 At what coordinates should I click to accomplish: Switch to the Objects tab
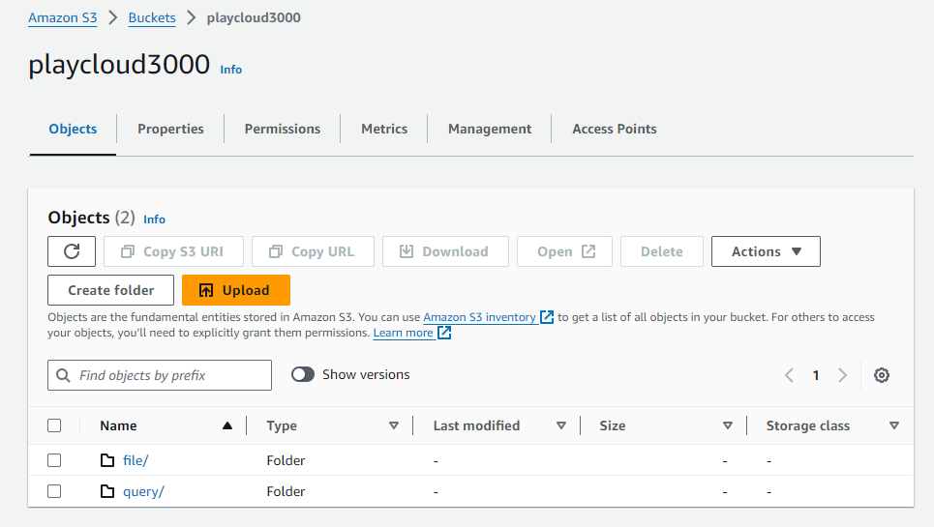[x=73, y=129]
